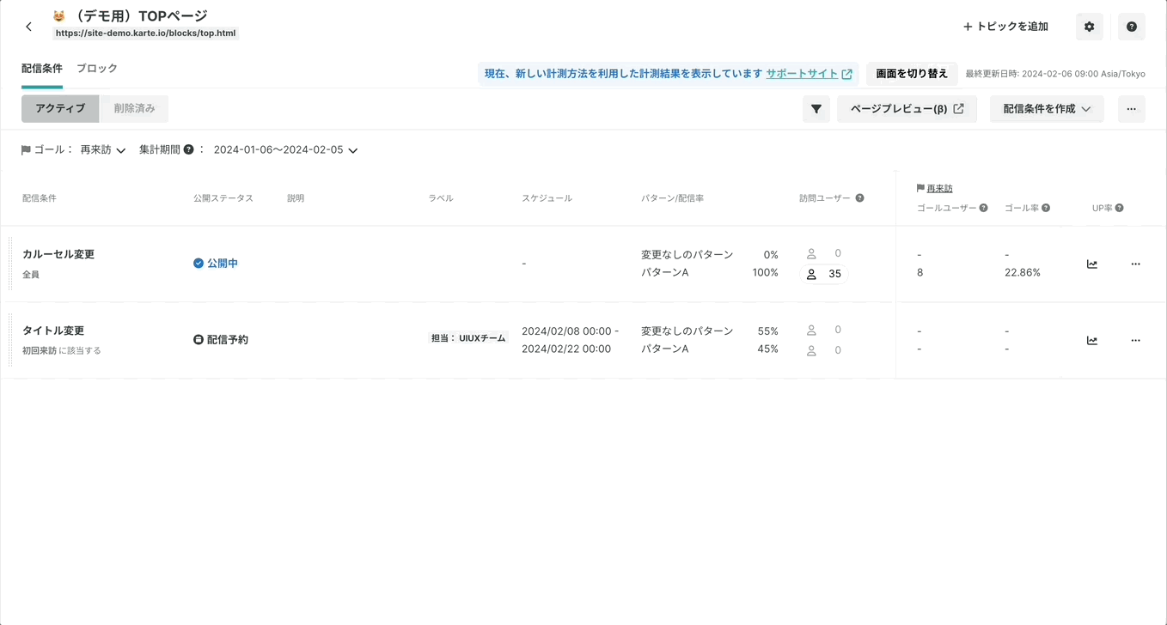Open the filter funnel icon button

coord(816,109)
